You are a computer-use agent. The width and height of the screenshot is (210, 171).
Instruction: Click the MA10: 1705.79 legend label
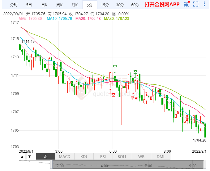click(59, 19)
